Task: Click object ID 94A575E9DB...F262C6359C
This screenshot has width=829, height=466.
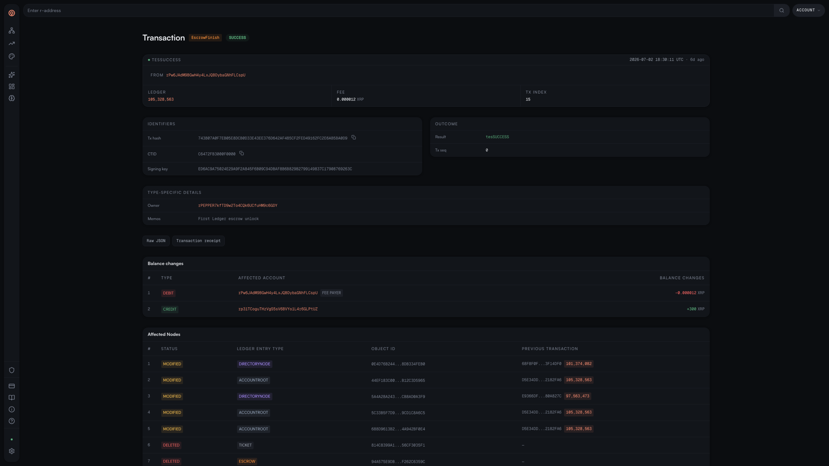Action: click(398, 462)
